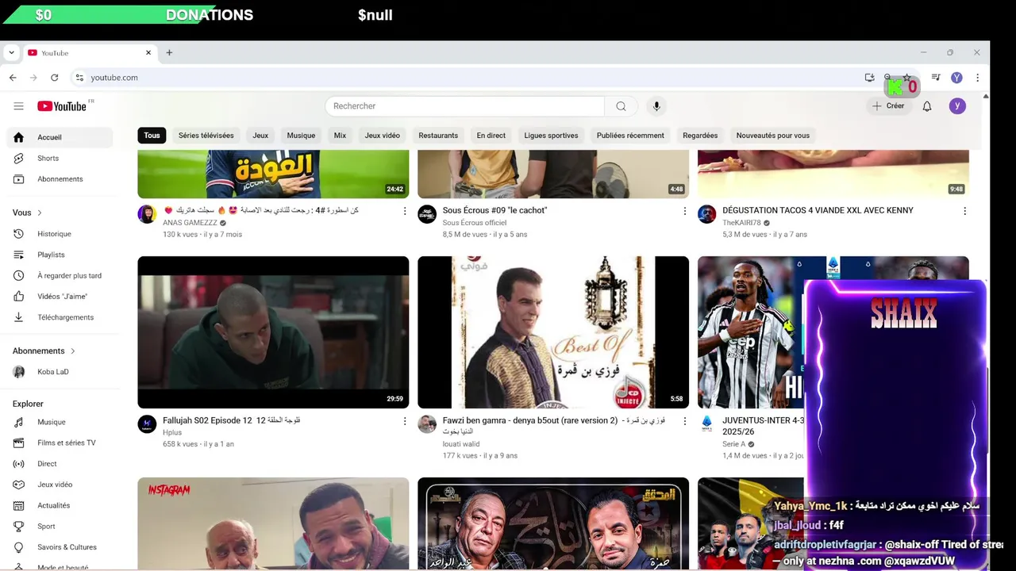Open Savoirs & Cultures in Explorer
Viewport: 1016px width, 571px height.
click(60, 547)
